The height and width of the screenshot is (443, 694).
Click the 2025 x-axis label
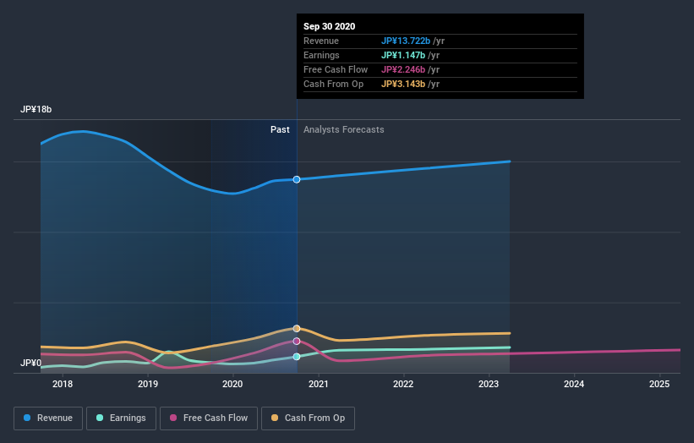(x=659, y=384)
